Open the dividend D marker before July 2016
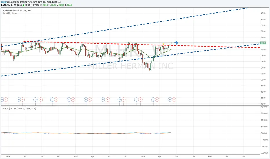 pos(170,99)
